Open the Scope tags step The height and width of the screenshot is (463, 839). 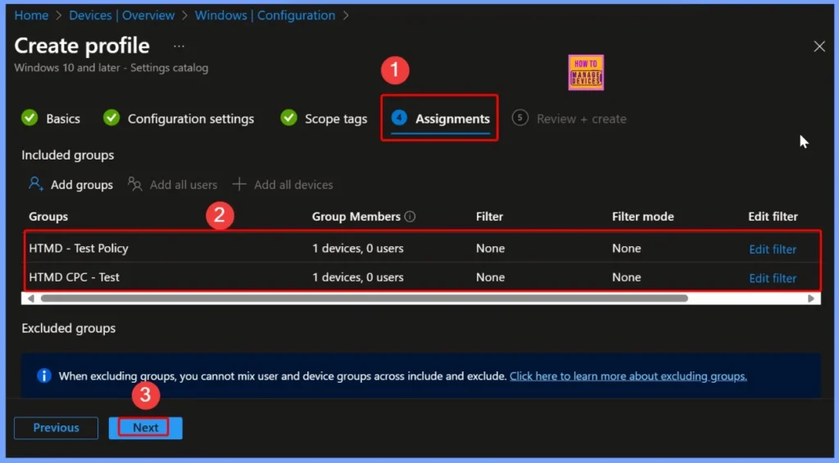335,119
